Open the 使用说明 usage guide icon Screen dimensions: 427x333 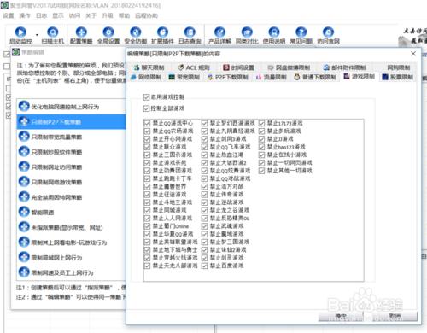pyautogui.click(x=274, y=32)
